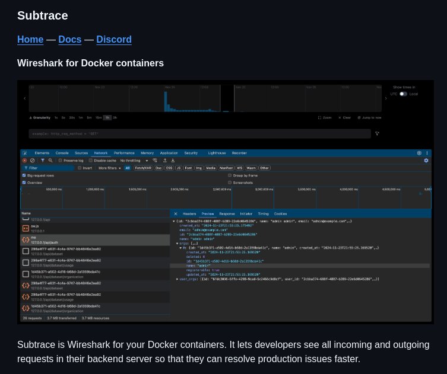This screenshot has height=374, width=447.
Task: Collapse the orgs array in preview
Action: click(x=177, y=244)
